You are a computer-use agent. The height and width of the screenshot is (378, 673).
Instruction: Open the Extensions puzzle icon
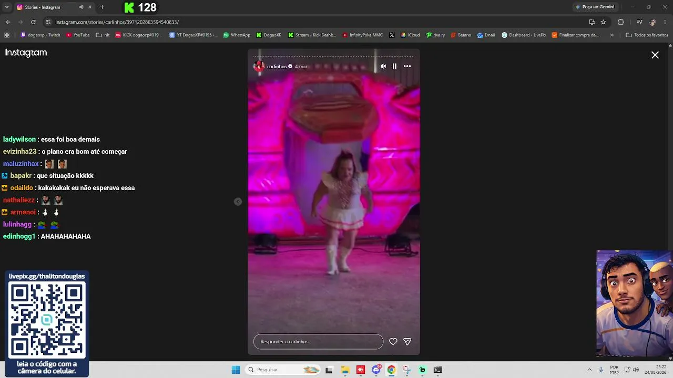coord(621,22)
